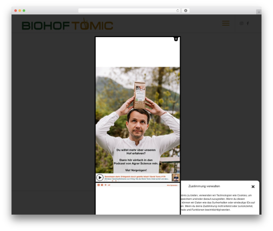Click the podcast cover thumbnail
The height and width of the screenshot is (231, 273).
click(176, 177)
